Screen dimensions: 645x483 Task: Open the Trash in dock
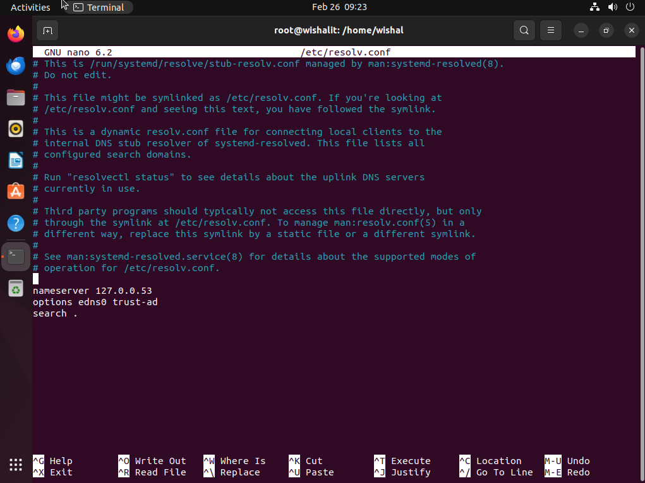point(16,288)
